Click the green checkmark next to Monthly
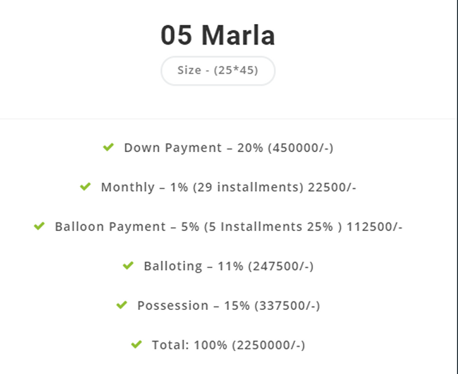 pyautogui.click(x=85, y=186)
